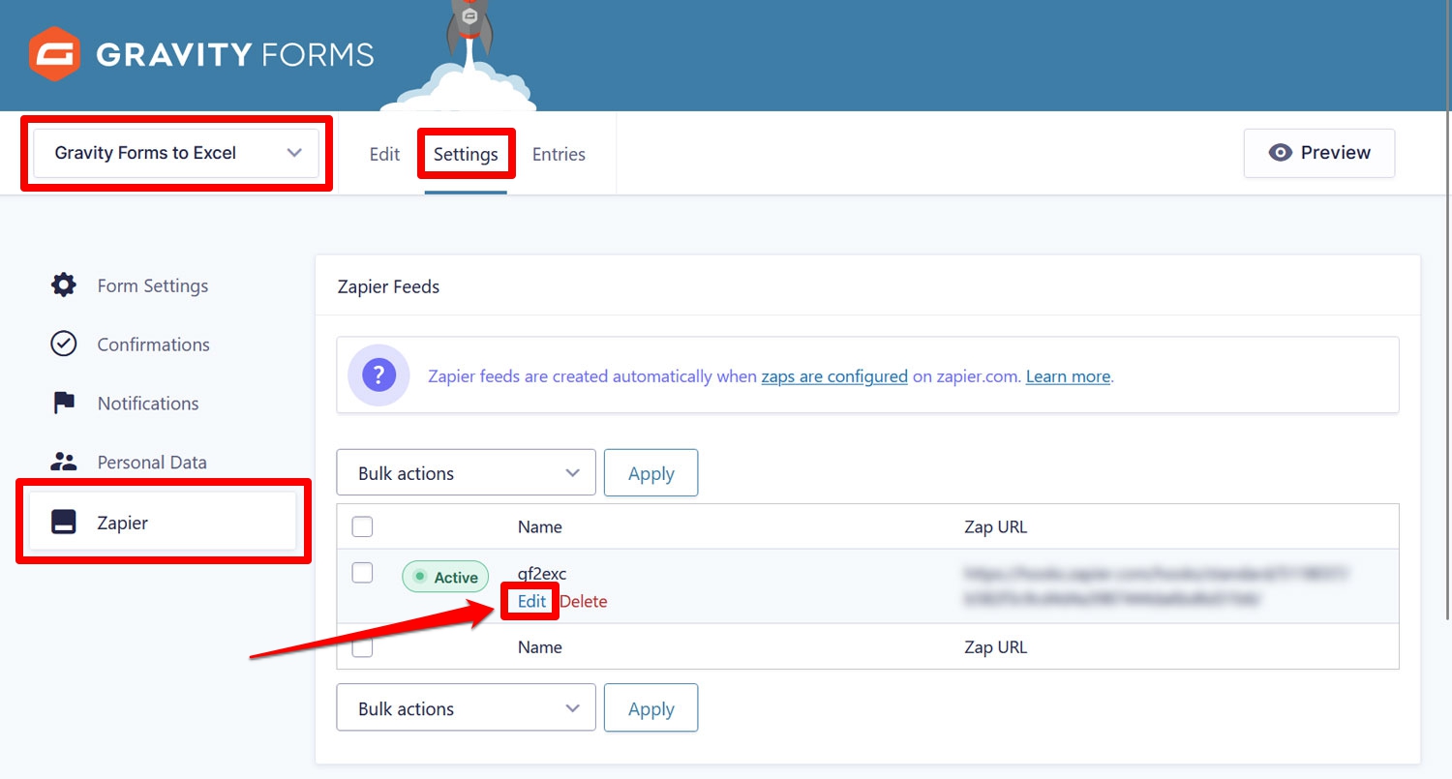This screenshot has height=779, width=1452.
Task: Click the Preview button
Action: coord(1319,153)
